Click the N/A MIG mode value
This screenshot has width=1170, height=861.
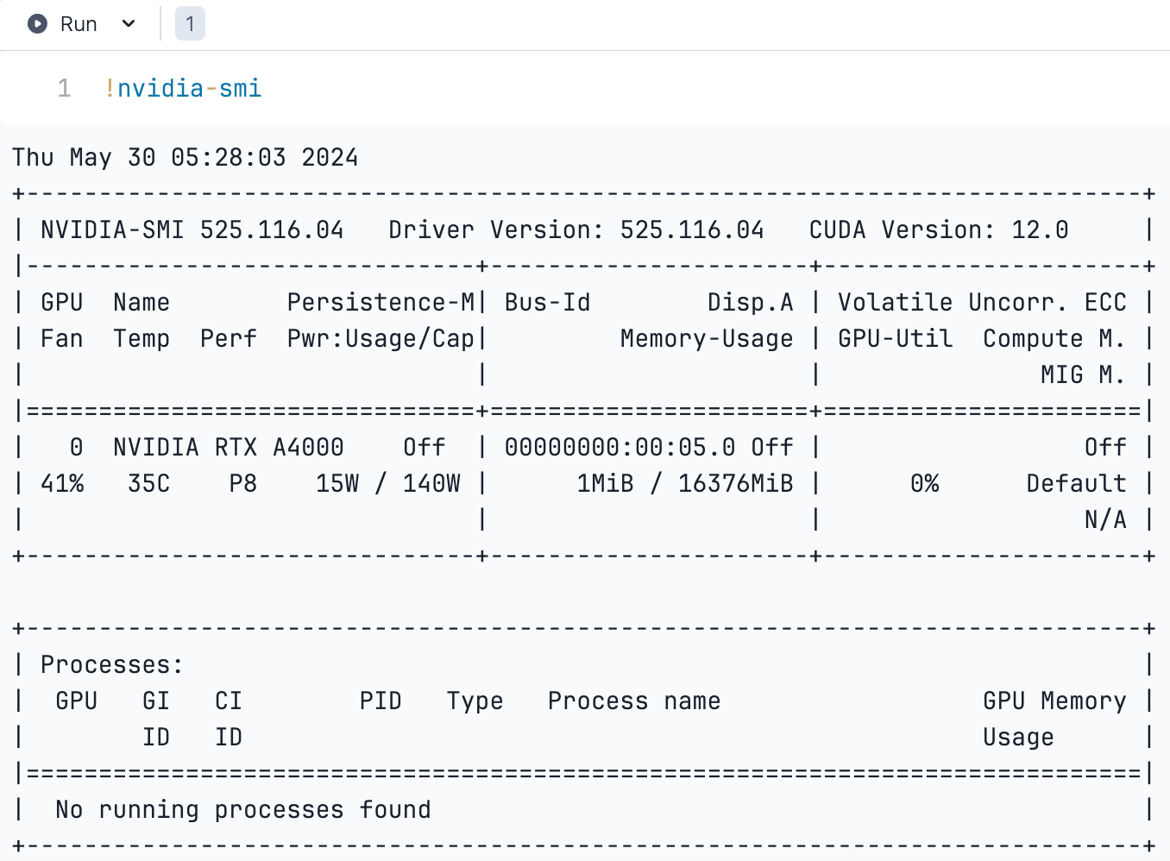pos(1104,519)
